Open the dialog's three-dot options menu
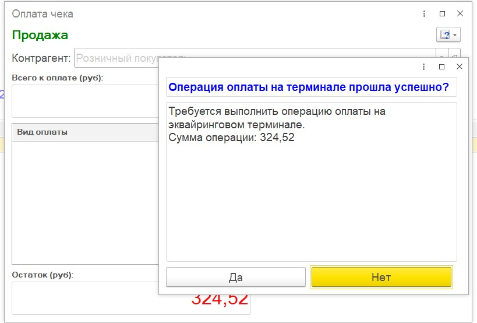477x323 pixels. tap(423, 66)
